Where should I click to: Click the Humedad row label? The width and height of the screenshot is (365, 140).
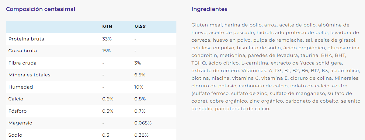coord(21,87)
